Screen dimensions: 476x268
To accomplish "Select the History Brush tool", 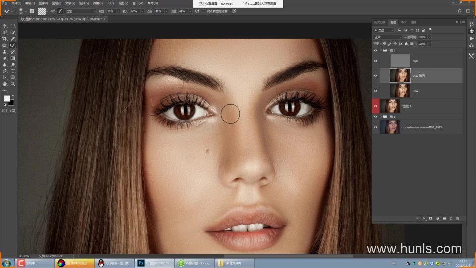I will (13, 52).
